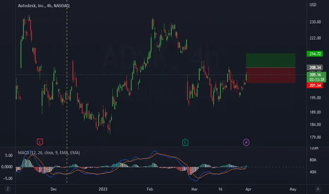
Task: Click the Apr time axis label
Action: tap(248, 189)
